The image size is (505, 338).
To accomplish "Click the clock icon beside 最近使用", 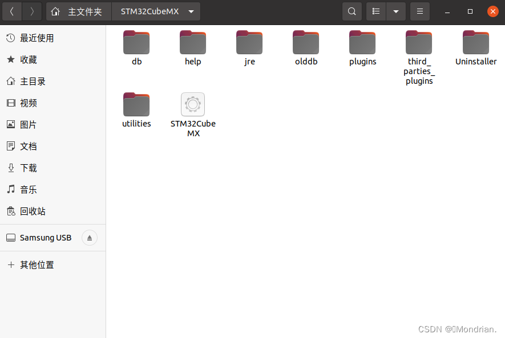I will coord(11,38).
